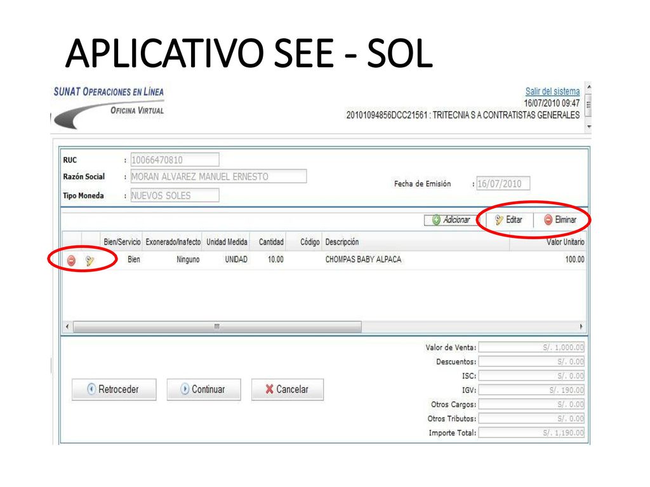Click the IGV amount field
The image size is (650, 487).
pyautogui.click(x=531, y=390)
